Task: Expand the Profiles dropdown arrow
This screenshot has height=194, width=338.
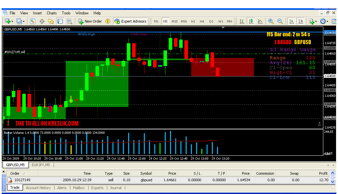Action: click(24, 21)
